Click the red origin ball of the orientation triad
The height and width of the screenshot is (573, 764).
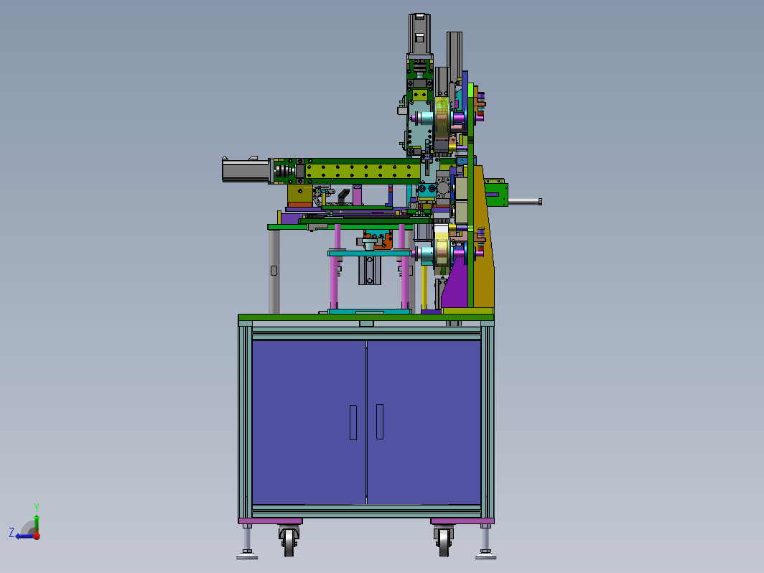click(x=37, y=536)
